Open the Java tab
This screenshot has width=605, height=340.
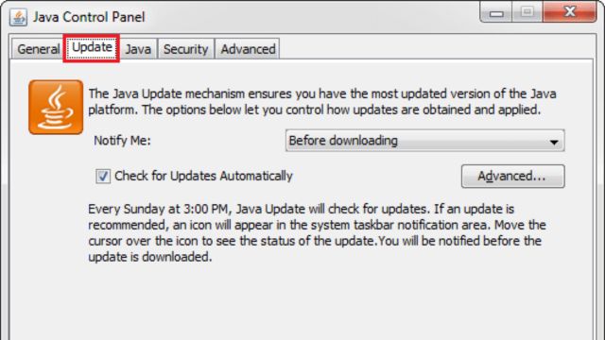coord(138,49)
